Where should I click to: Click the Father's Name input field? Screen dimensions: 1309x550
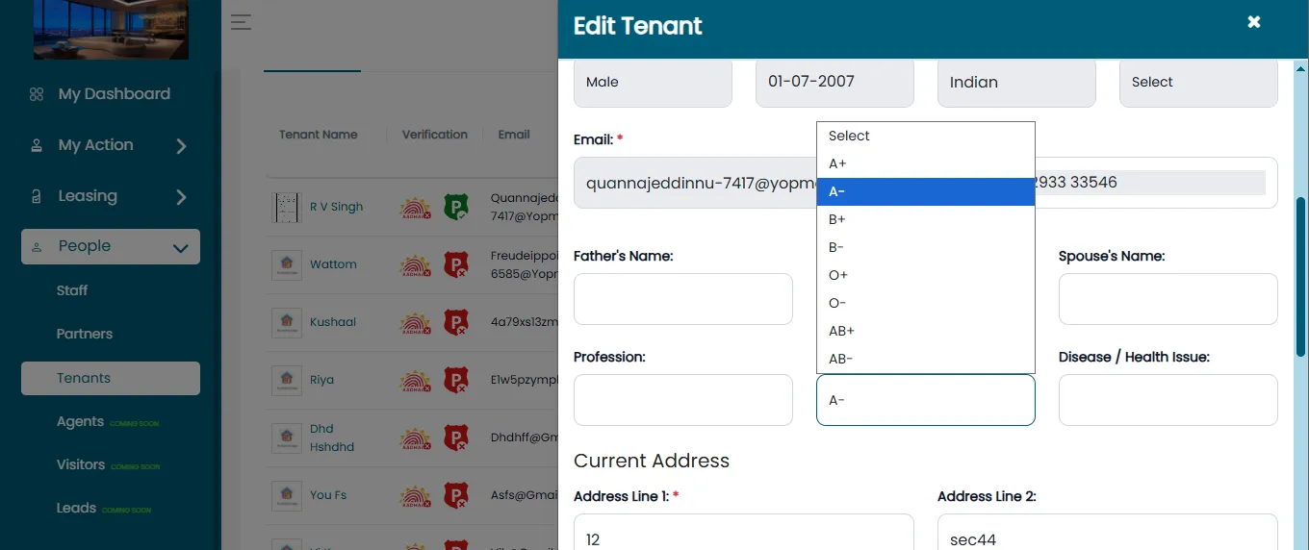683,299
